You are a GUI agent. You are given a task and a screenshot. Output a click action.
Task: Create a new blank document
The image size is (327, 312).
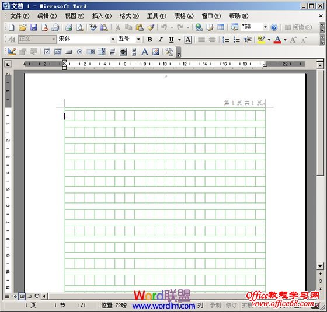(12, 27)
